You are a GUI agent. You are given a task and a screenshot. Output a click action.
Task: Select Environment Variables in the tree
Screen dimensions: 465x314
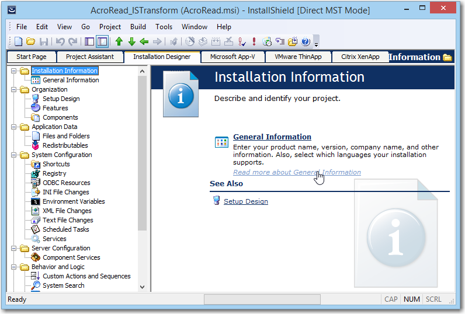[74, 201]
